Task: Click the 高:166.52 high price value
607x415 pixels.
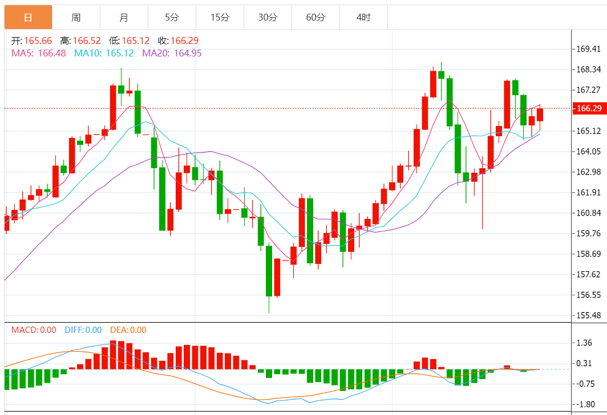Action: [x=80, y=40]
